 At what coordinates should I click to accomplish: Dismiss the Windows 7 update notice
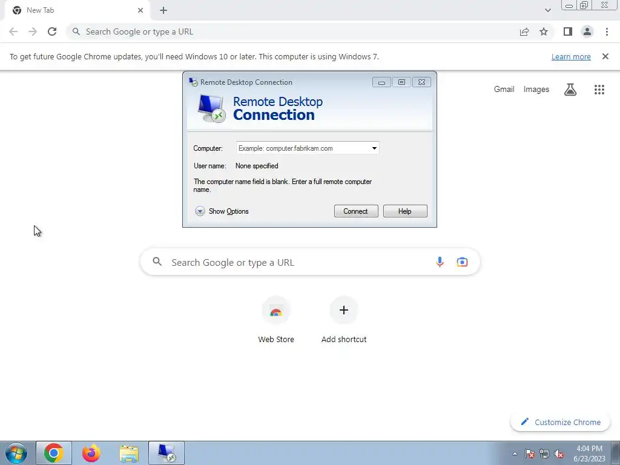click(605, 56)
